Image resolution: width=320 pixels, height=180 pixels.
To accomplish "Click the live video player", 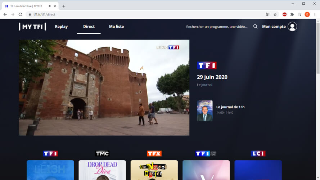I will tap(104, 87).
